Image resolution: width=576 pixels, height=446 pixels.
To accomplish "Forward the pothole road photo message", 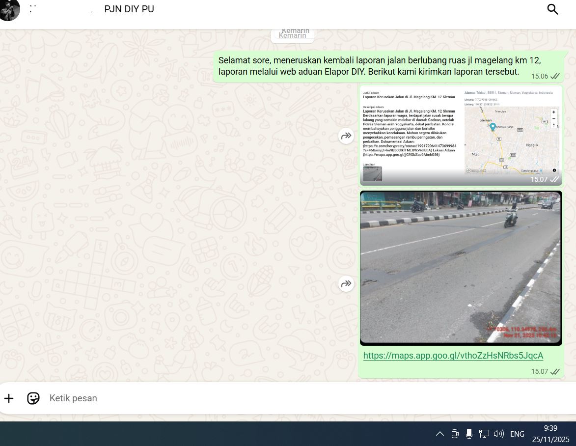I will 346,283.
